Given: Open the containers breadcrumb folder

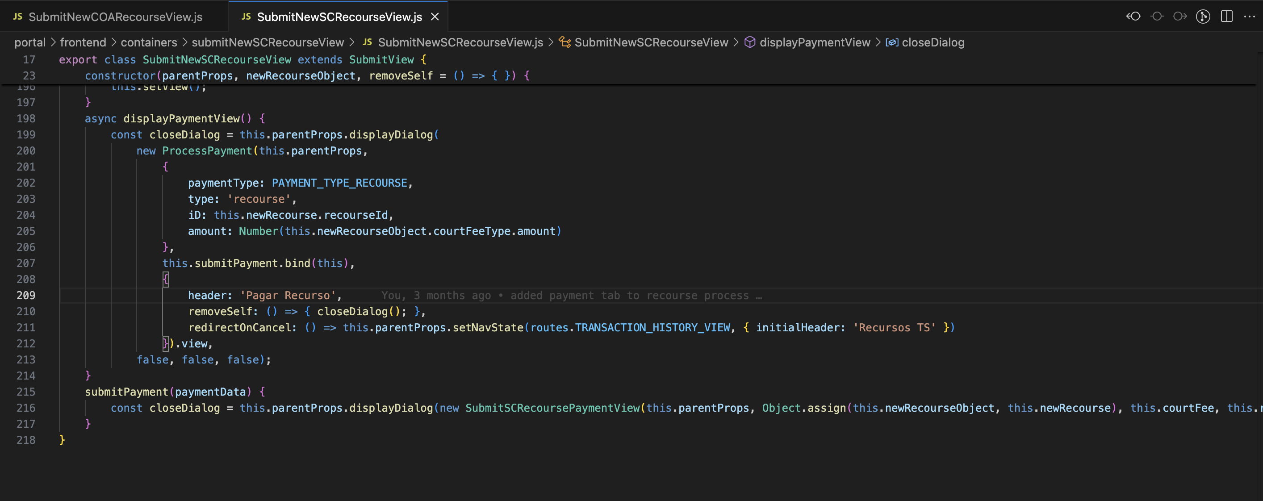Looking at the screenshot, I should [149, 43].
